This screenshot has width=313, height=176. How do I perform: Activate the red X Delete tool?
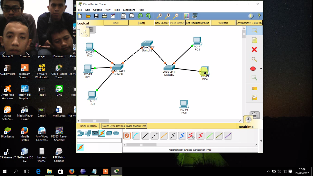(x=254, y=50)
